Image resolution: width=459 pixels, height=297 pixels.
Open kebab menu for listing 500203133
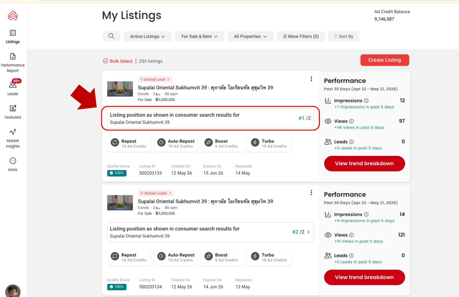(311, 79)
